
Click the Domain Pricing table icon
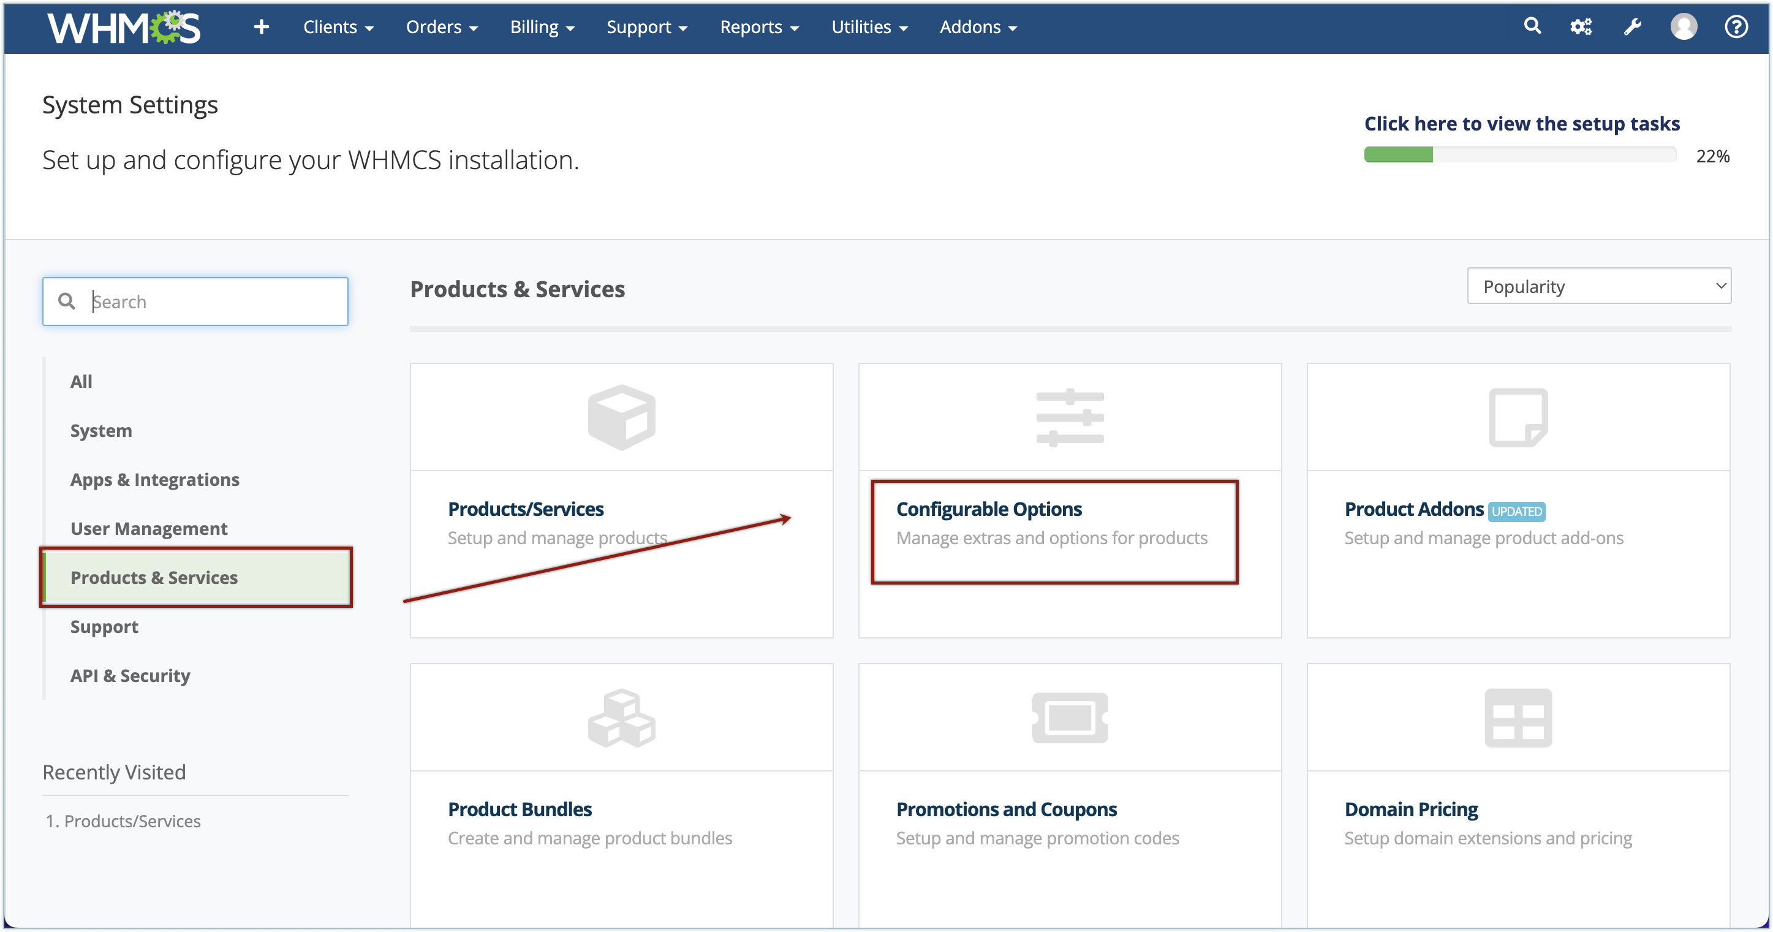click(x=1518, y=718)
